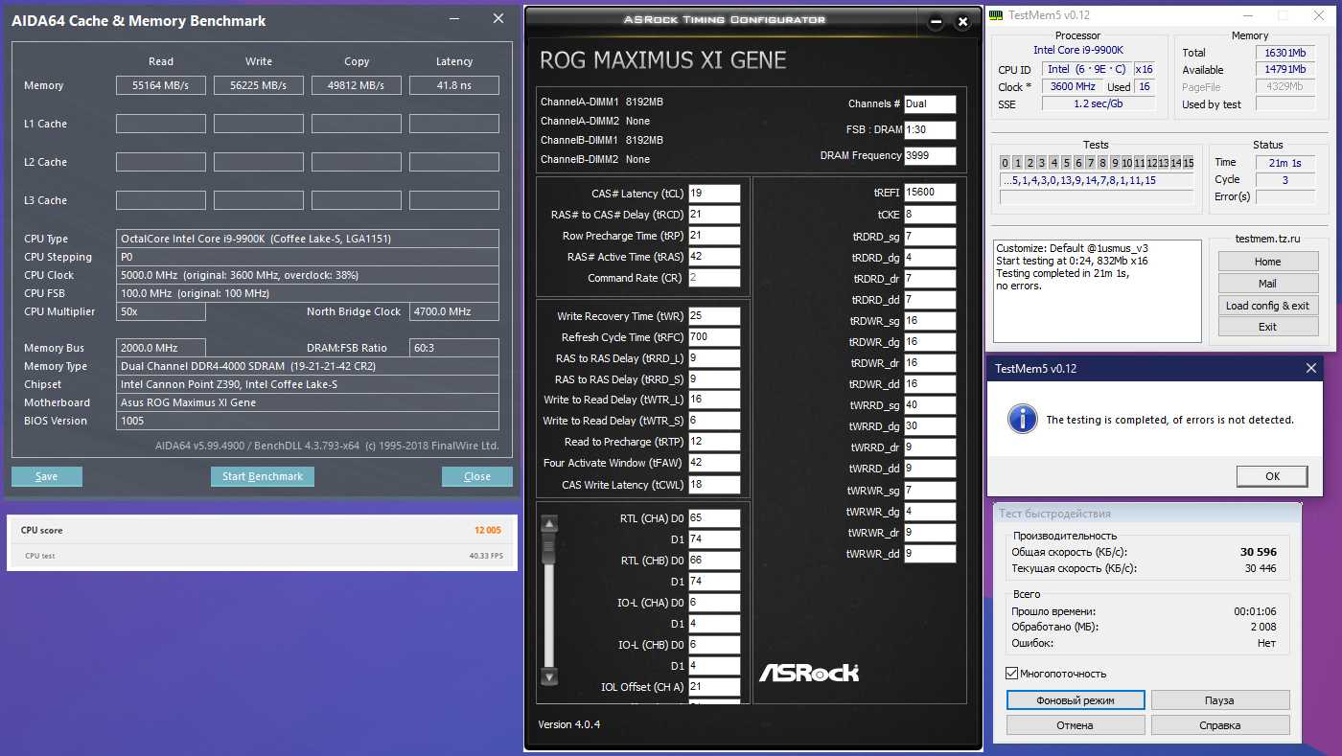Screen dimensions: 1342x756
Task: Minimize the ASRock Timing Configurator window
Action: click(936, 22)
